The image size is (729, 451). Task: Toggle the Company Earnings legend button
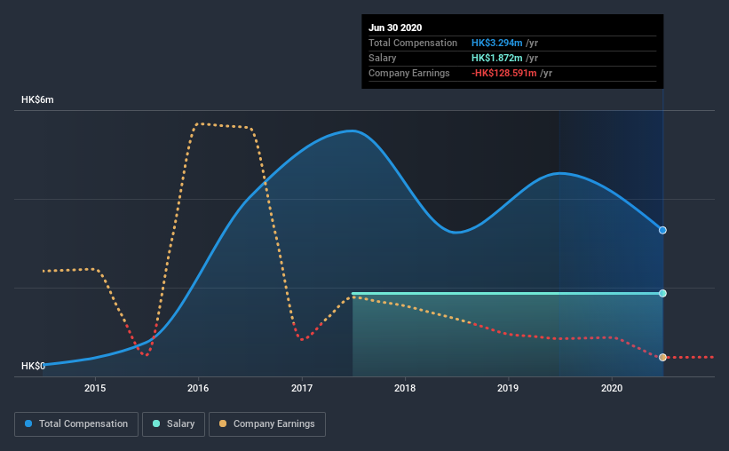pos(267,424)
